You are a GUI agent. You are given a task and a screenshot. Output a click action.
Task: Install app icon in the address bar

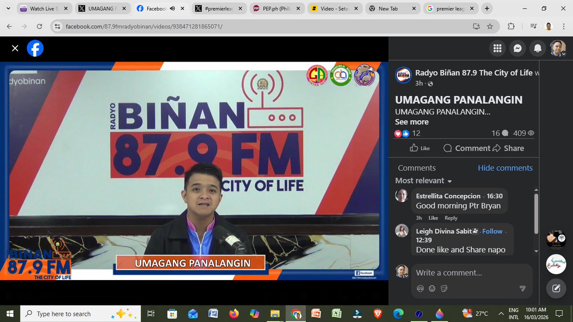click(x=476, y=26)
